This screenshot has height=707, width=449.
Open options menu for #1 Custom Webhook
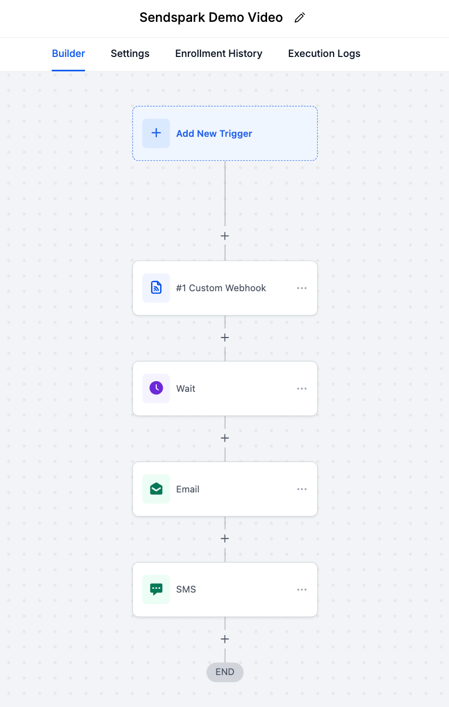tap(302, 288)
